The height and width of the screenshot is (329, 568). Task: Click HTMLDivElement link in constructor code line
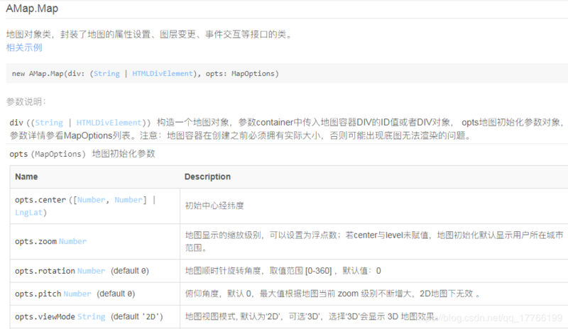pyautogui.click(x=163, y=74)
